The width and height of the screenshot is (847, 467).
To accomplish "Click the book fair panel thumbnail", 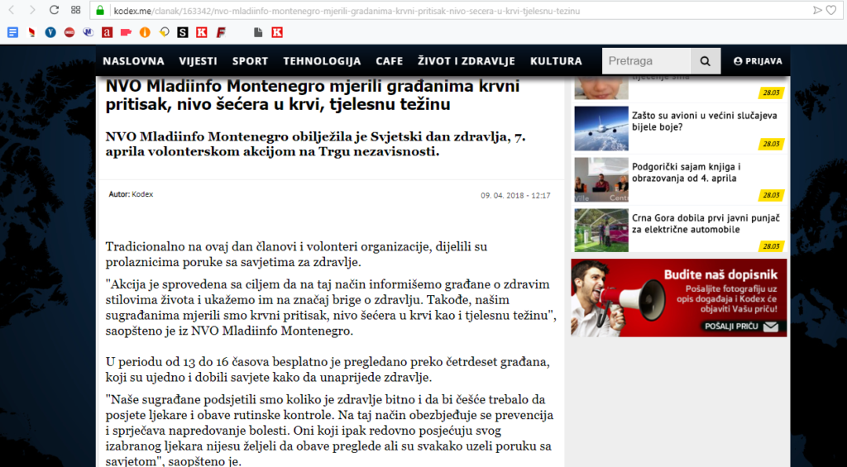I will pyautogui.click(x=601, y=179).
